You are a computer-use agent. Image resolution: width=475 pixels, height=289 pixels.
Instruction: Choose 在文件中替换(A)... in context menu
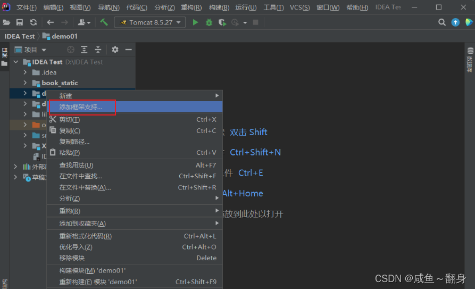pyautogui.click(x=135, y=187)
